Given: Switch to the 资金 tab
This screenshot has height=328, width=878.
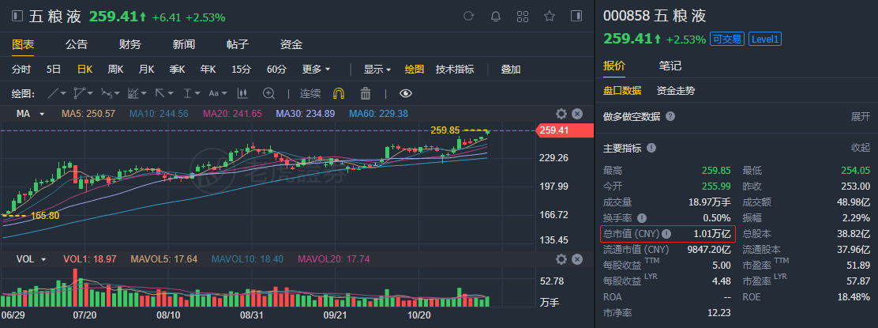Looking at the screenshot, I should (x=291, y=44).
